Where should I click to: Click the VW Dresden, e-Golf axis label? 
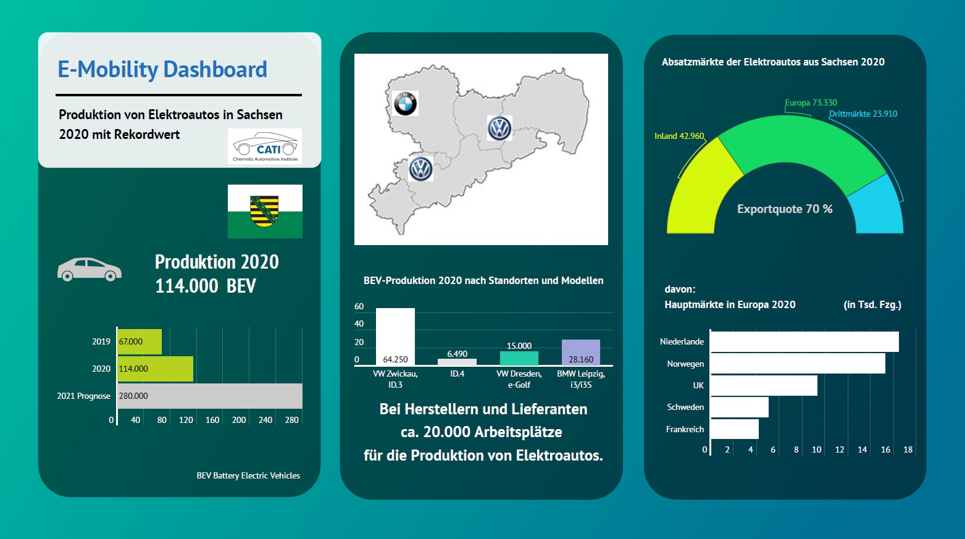pyautogui.click(x=519, y=379)
